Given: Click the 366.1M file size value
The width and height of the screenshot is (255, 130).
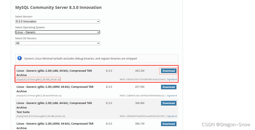Looking at the screenshot, I should click(140, 124).
